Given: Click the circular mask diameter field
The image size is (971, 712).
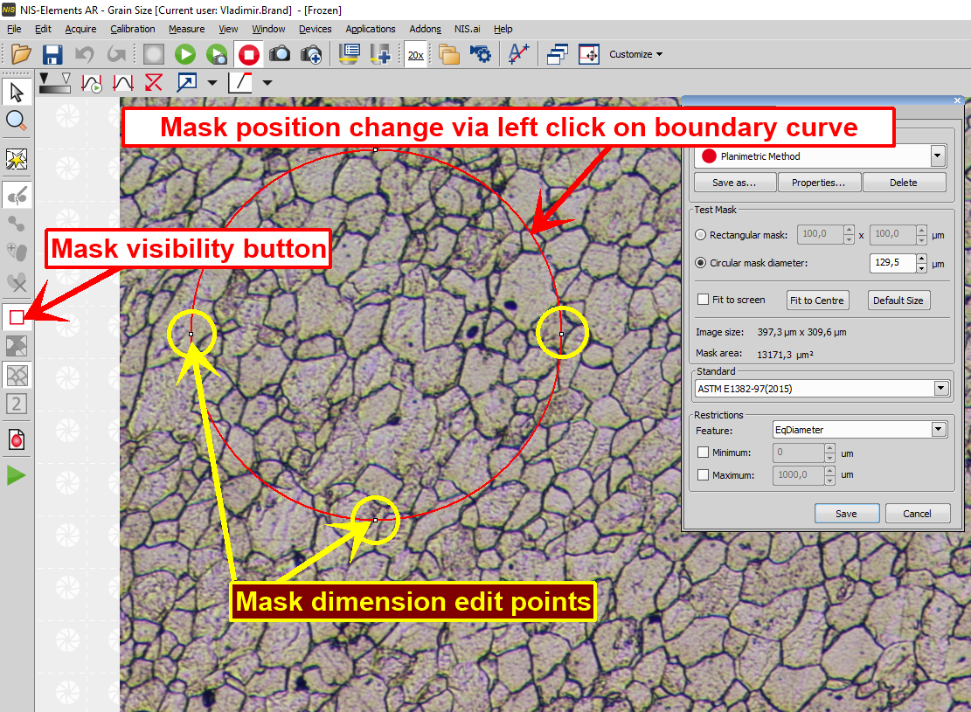Looking at the screenshot, I should coord(891,263).
